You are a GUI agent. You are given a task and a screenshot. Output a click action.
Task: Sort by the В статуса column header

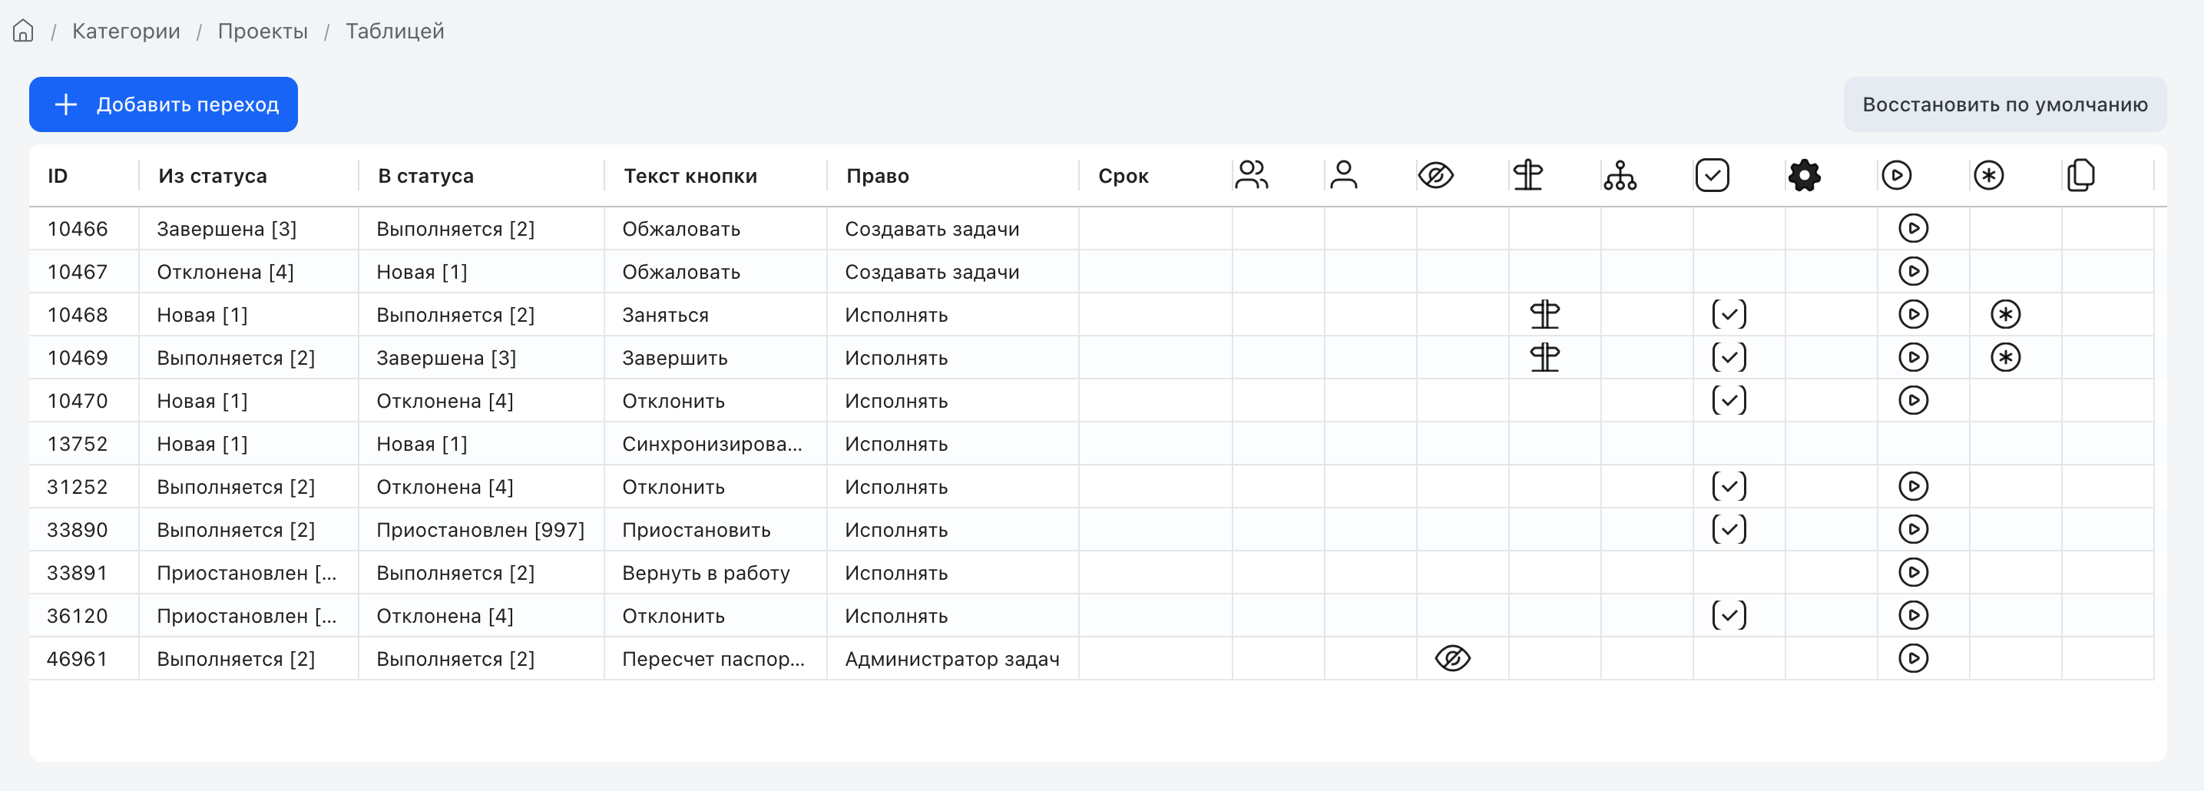(x=425, y=177)
